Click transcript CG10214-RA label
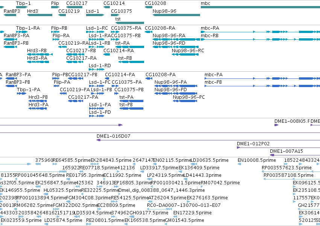Screen dimensions: 320x226 (119, 51)
